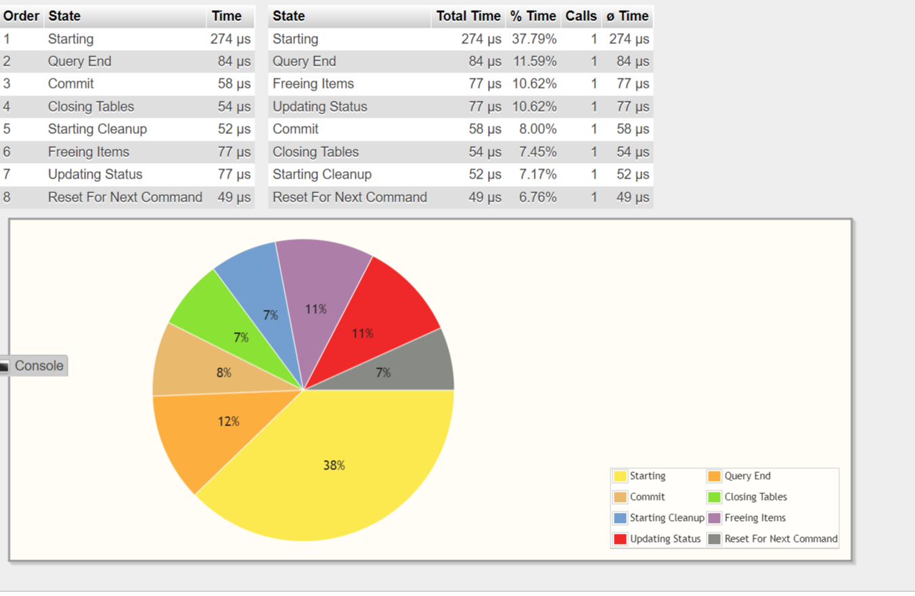Viewport: 915px width, 596px height.
Task: Click the red Updating Status legend swatch
Action: pos(620,539)
